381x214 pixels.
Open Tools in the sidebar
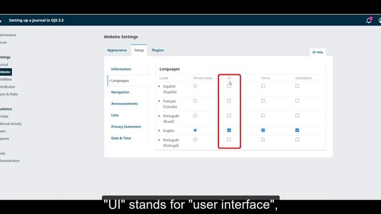(2, 153)
